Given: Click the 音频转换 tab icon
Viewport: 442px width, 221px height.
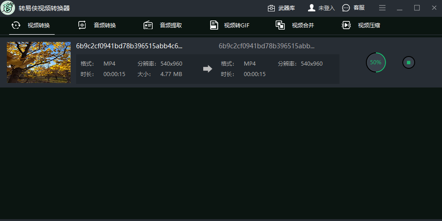Looking at the screenshot, I should (x=82, y=26).
